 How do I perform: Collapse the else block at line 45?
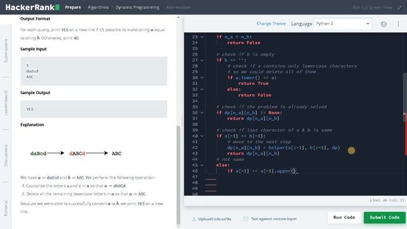point(202,165)
